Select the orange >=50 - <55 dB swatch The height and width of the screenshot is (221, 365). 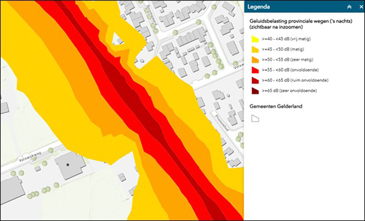[x=255, y=59]
